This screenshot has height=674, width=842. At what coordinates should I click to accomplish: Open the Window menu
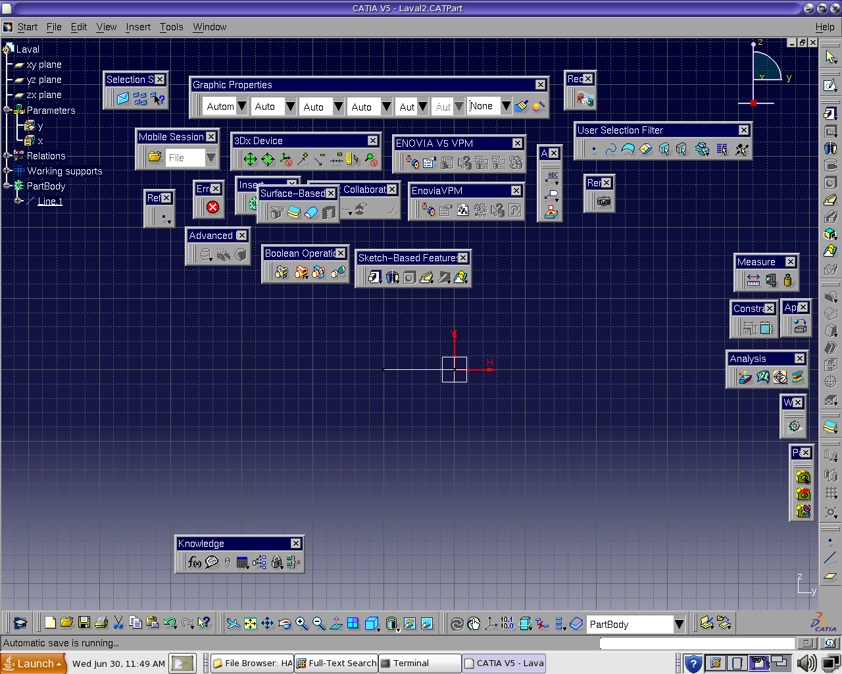click(x=210, y=27)
